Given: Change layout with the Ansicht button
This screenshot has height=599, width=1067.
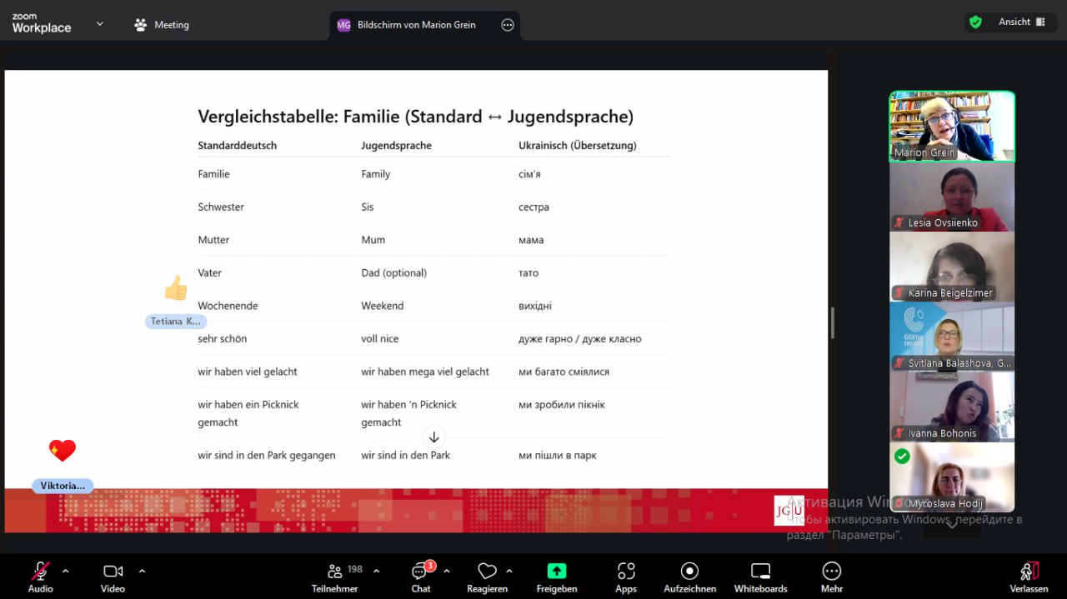Looking at the screenshot, I should point(1022,22).
